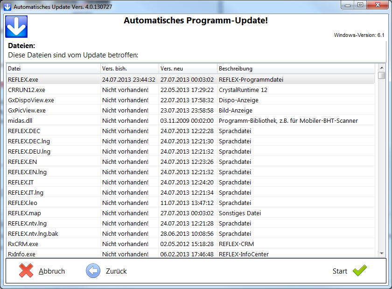Click the Abbruch button label
Image resolution: width=392 pixels, height=289 pixels.
pos(52,271)
